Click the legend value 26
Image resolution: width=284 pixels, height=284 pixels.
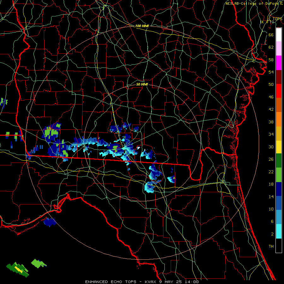[271, 159]
